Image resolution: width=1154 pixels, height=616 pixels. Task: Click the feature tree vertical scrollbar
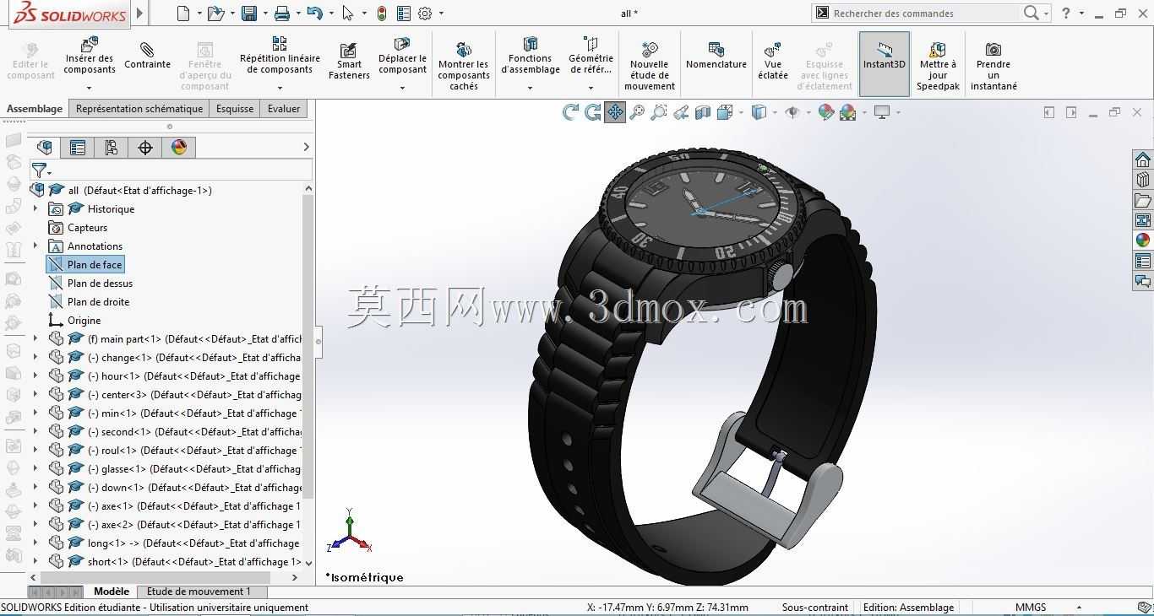[308, 346]
